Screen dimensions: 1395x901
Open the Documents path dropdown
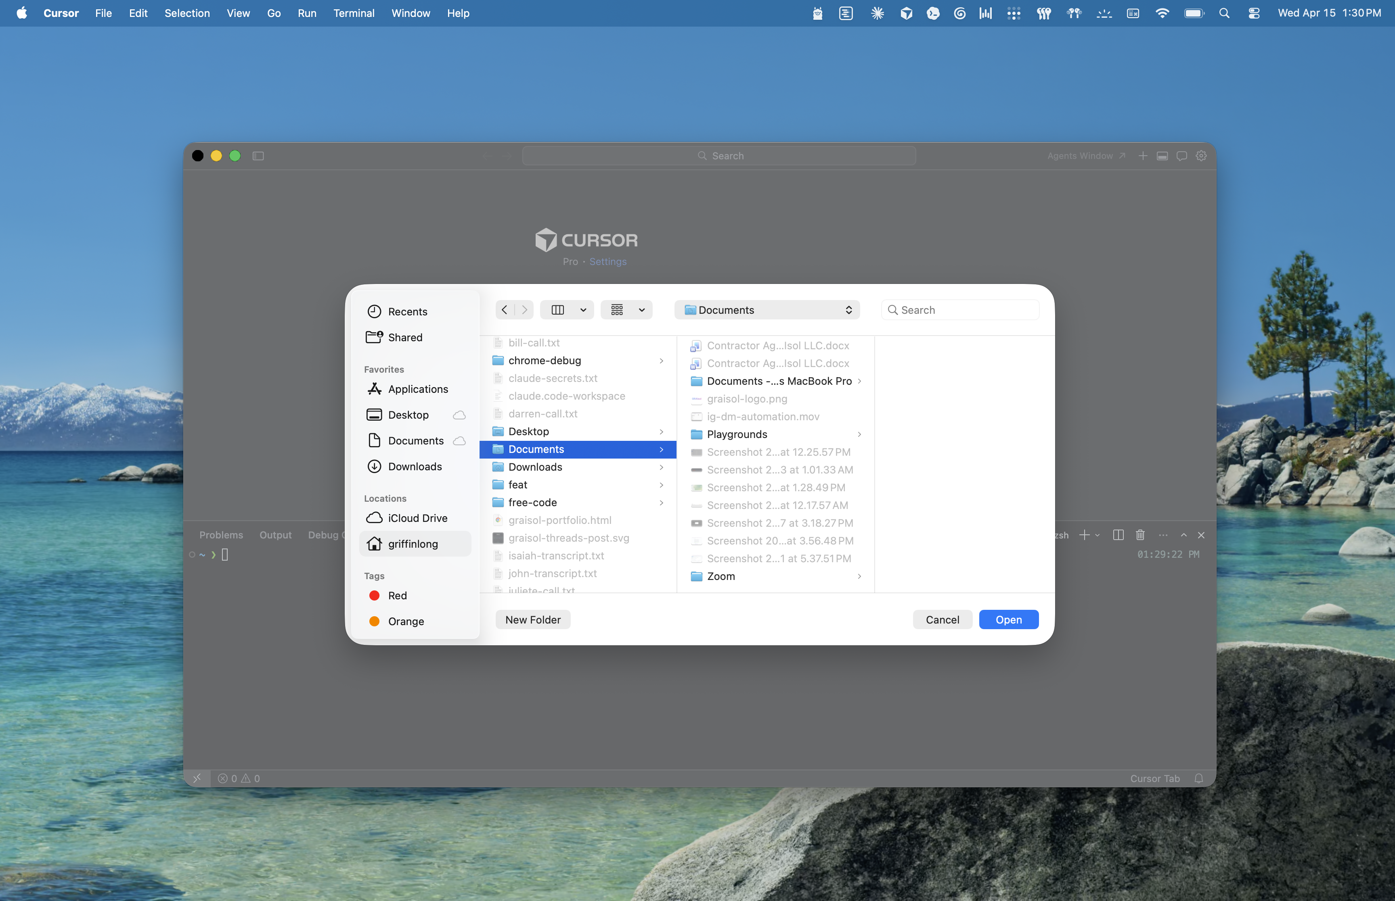(x=767, y=309)
